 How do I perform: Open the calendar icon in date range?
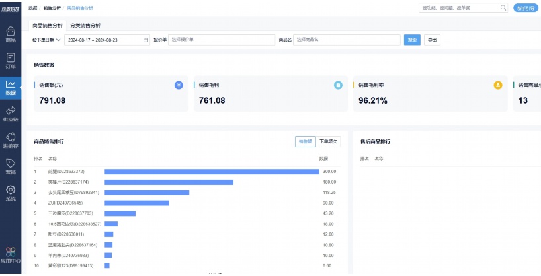pos(146,40)
